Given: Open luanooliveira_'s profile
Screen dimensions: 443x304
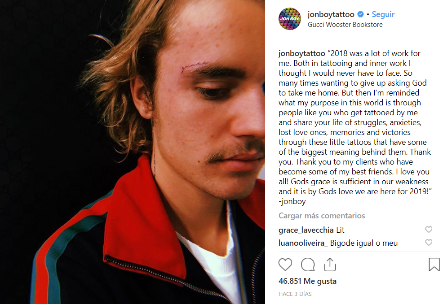Looking at the screenshot, I should (303, 243).
